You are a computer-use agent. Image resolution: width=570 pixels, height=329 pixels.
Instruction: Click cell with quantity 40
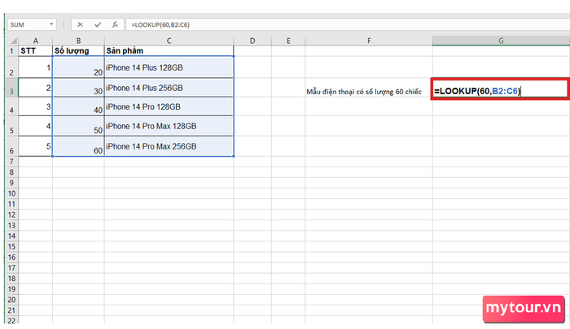pos(78,106)
